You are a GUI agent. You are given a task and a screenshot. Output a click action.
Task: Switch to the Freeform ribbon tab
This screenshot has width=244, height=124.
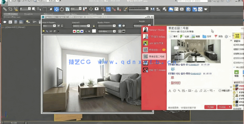click(x=28, y=14)
